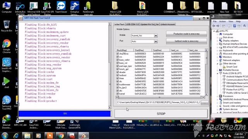This screenshot has height=139, width=248.
Task: Open the Marie-L22A folder at top of desktop
Action: coord(143,8)
